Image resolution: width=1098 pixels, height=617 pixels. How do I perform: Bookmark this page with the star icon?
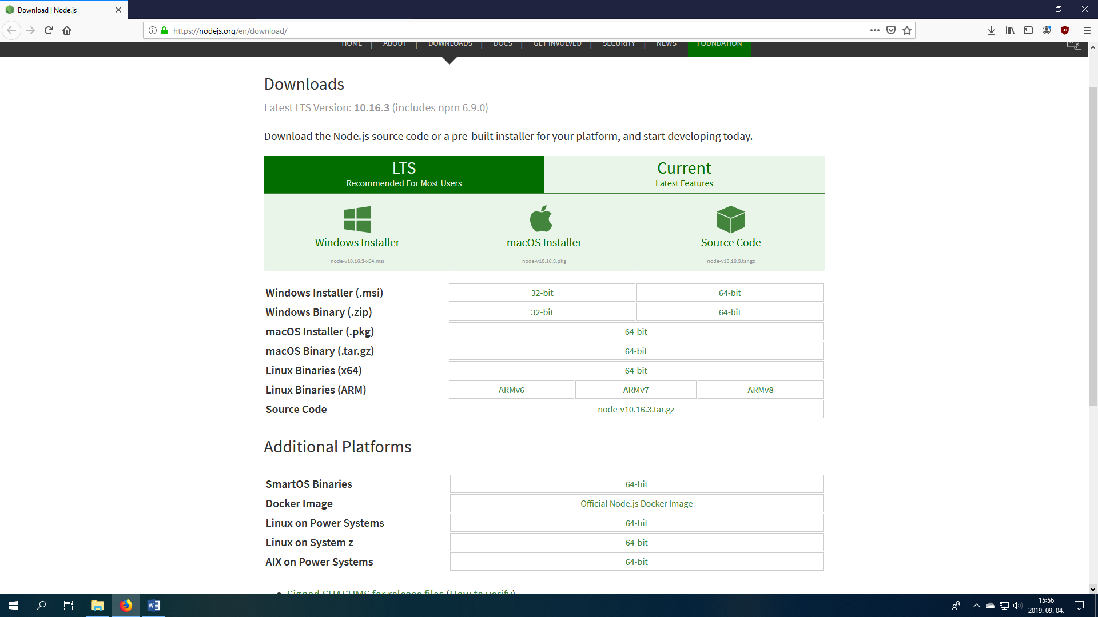[907, 30]
